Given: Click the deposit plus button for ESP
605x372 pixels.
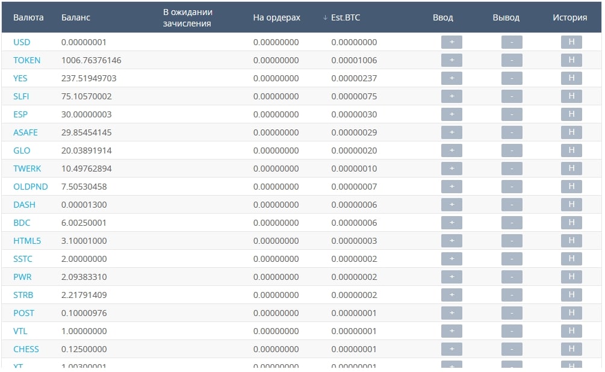Looking at the screenshot, I should point(451,114).
